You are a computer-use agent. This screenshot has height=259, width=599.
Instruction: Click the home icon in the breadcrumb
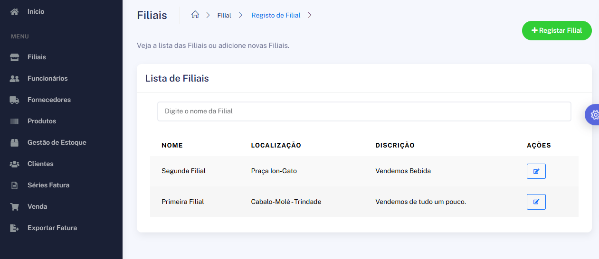(195, 15)
